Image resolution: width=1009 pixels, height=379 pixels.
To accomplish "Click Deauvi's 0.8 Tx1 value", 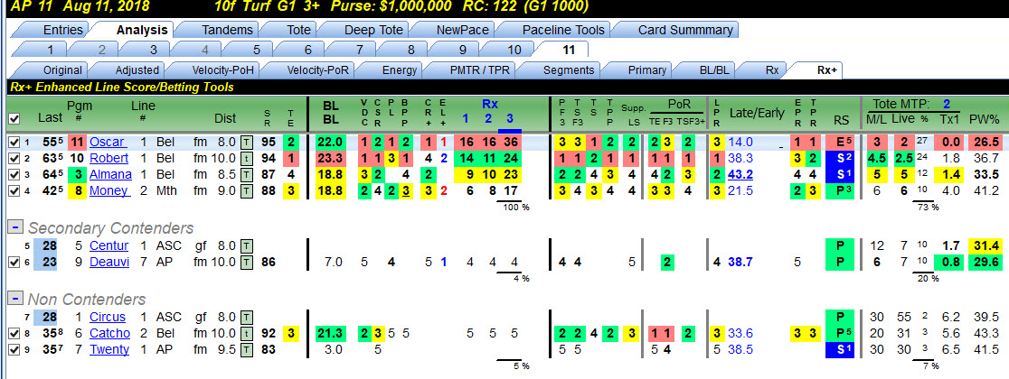I will tap(950, 262).
